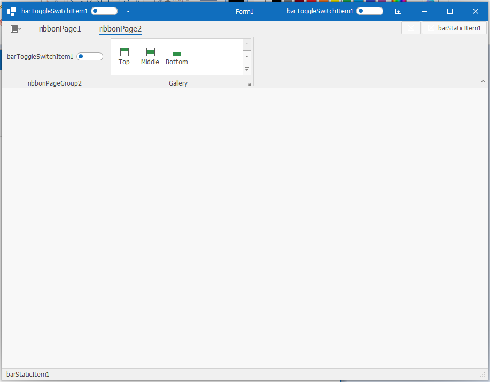Open the Gallery group dialog launcher

pos(249,83)
